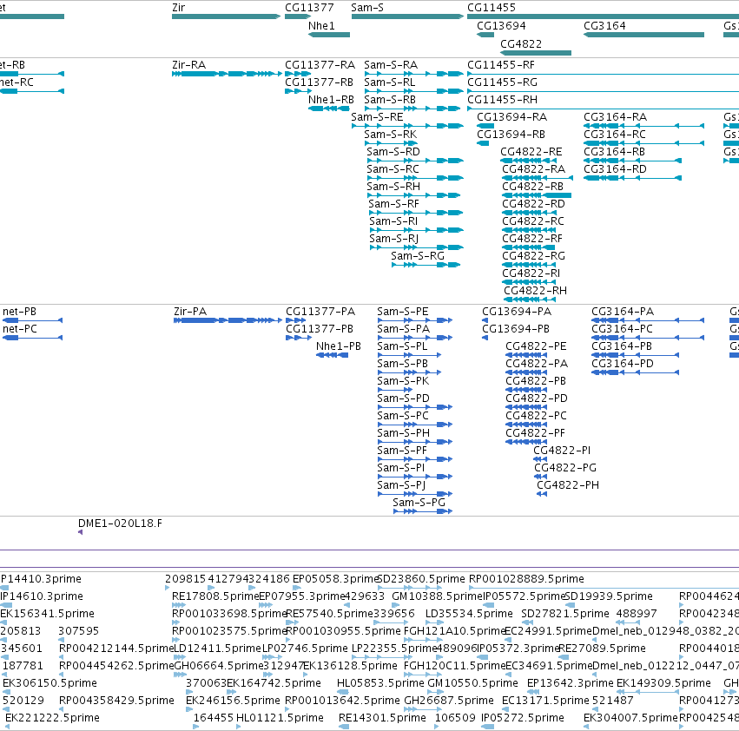Screen dimensions: 739x731
Task: Click transcript label CG4822-RH
Action: [536, 291]
